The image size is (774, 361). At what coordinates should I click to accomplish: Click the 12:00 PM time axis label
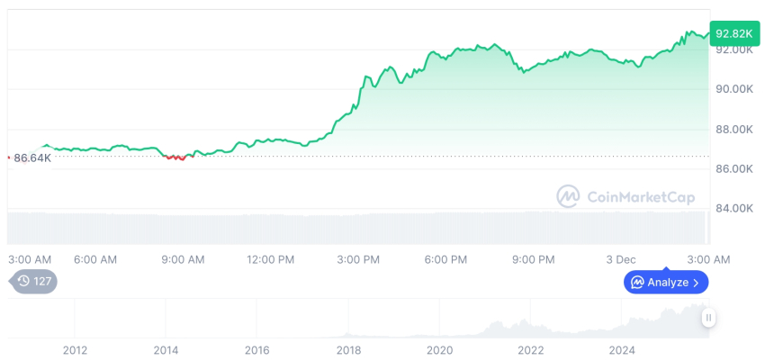270,259
